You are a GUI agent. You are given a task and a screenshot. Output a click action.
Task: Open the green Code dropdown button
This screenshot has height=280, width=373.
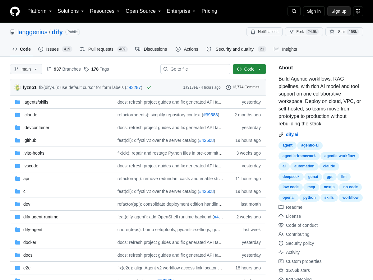coord(249,69)
